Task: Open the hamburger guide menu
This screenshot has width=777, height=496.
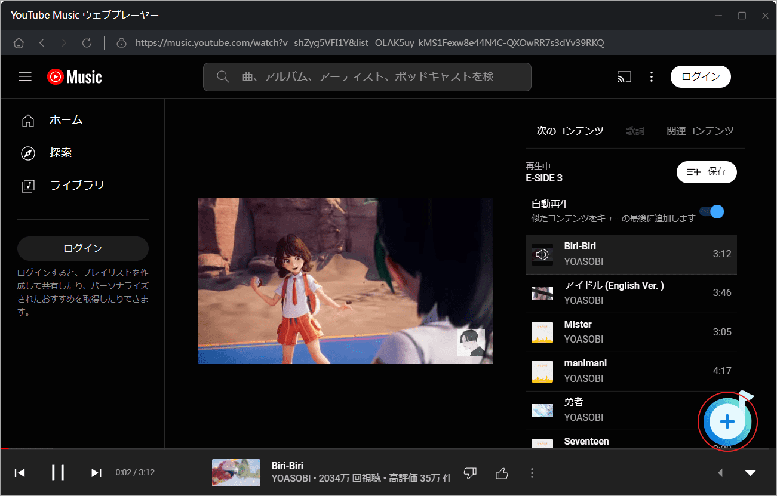Action: [x=25, y=76]
